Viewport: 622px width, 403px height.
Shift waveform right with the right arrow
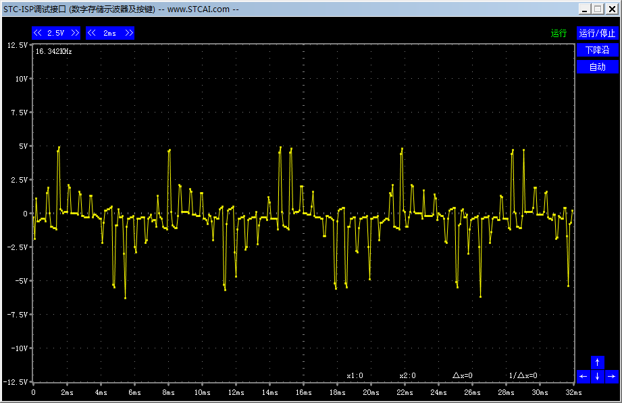(612, 377)
